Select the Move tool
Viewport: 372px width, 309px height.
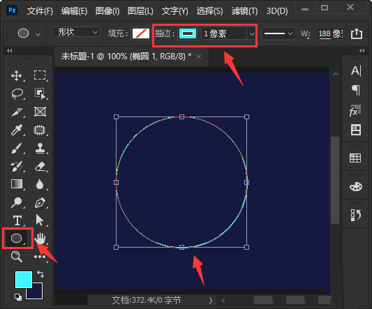[x=16, y=75]
